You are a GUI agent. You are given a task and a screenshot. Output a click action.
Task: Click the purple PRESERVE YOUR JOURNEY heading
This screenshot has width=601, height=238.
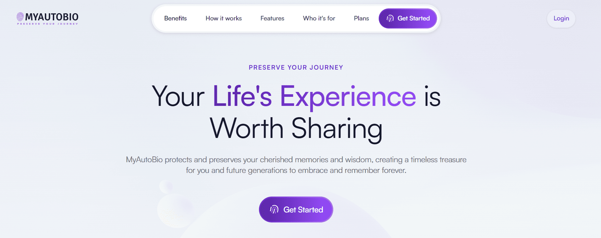(x=296, y=67)
